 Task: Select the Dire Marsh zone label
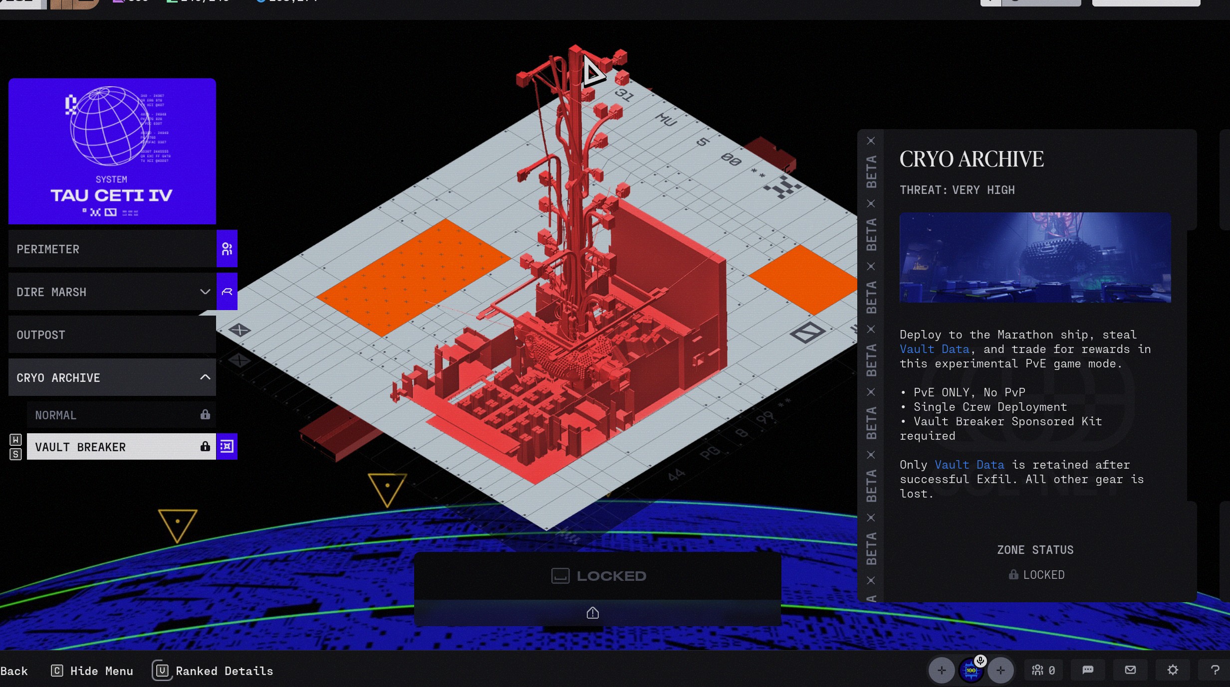coord(51,292)
